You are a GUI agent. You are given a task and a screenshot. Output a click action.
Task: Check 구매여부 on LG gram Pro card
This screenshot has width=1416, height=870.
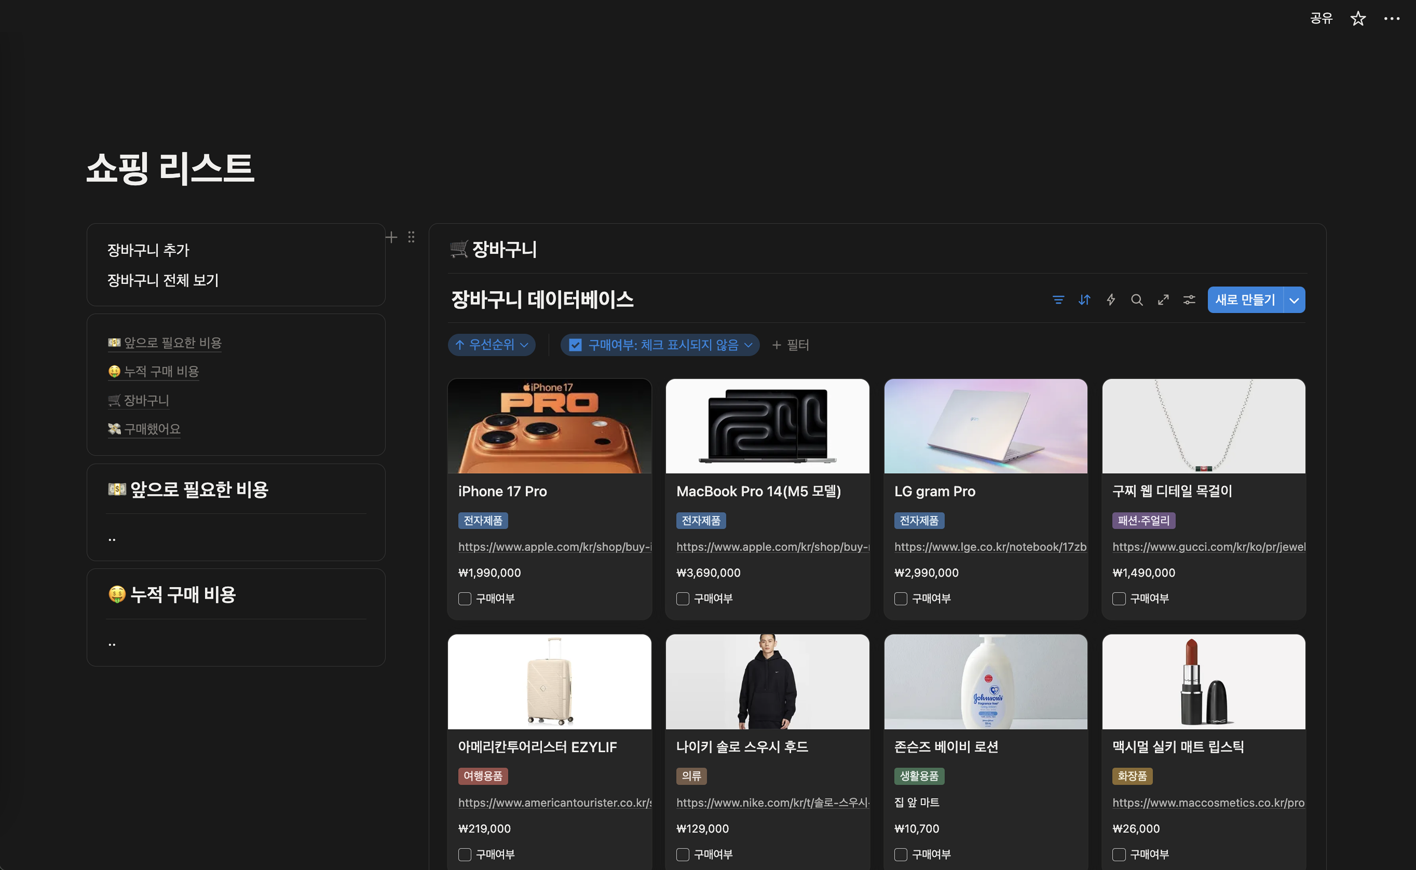pyautogui.click(x=900, y=598)
